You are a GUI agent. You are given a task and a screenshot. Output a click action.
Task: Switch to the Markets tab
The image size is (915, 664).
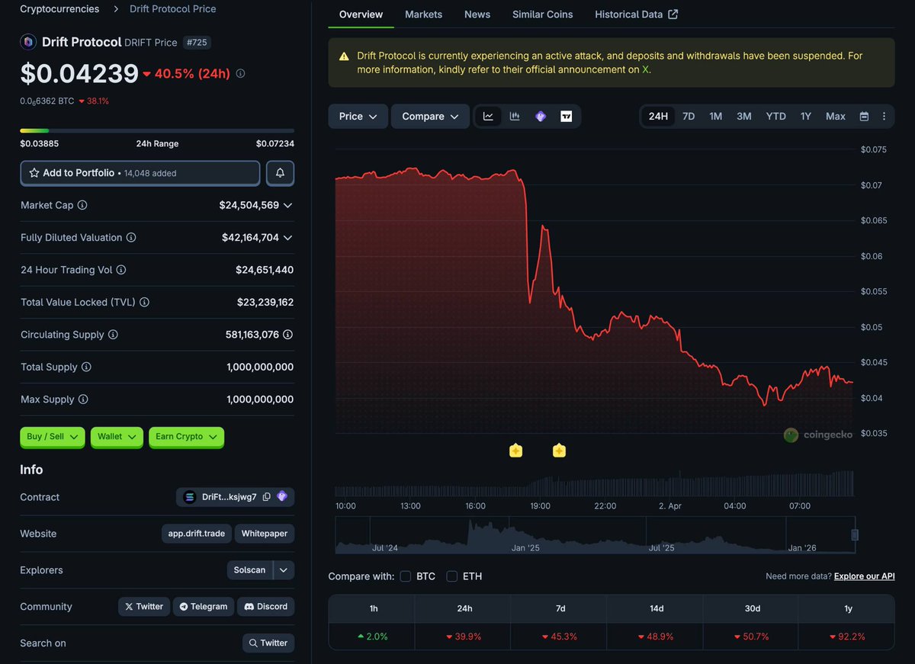(423, 14)
